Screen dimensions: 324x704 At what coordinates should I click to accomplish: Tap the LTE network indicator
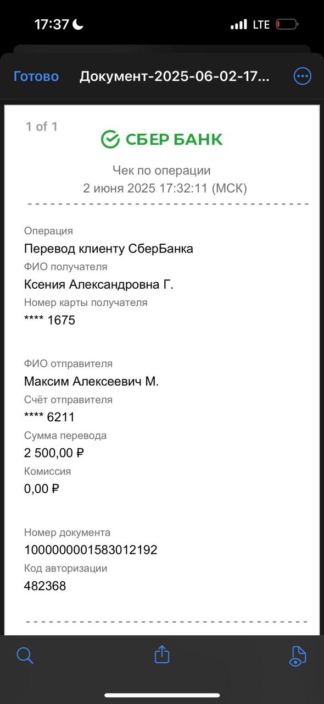pyautogui.click(x=261, y=25)
